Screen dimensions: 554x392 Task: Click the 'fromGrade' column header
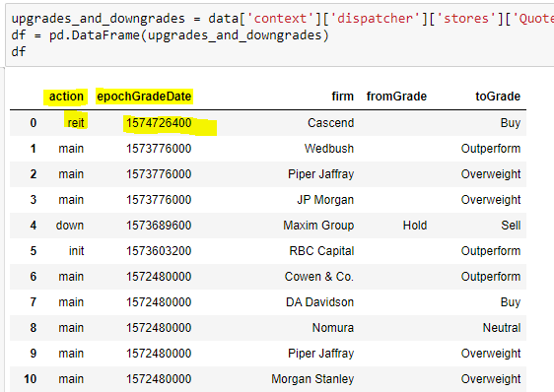[x=396, y=97]
